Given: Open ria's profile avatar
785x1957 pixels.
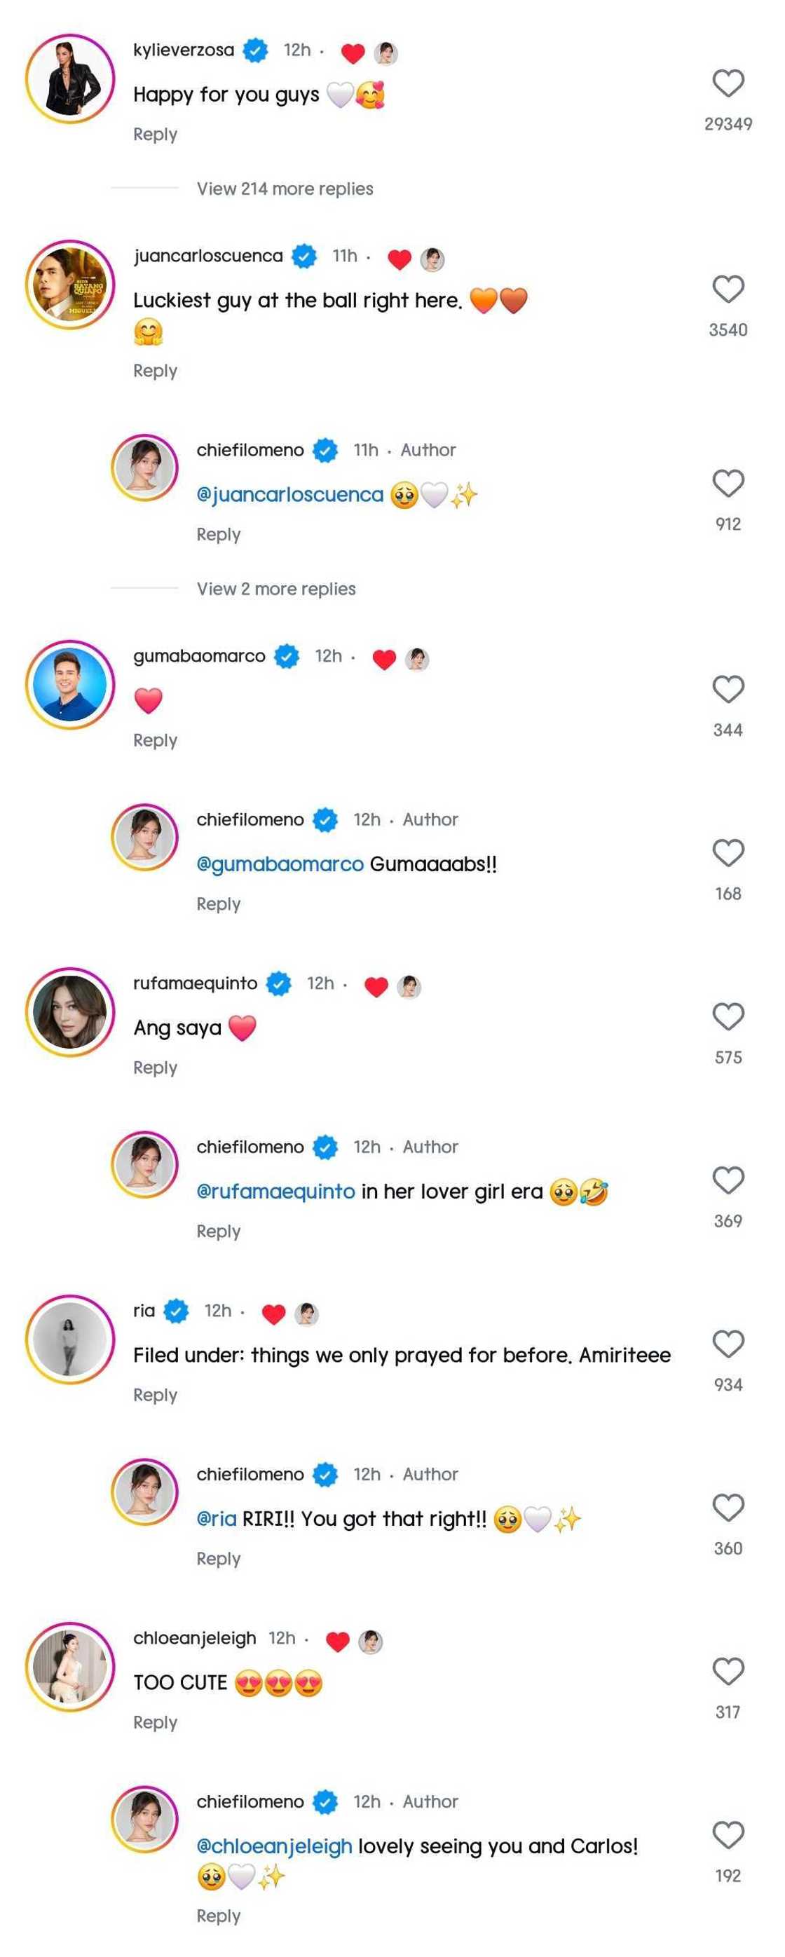Looking at the screenshot, I should [x=70, y=1339].
